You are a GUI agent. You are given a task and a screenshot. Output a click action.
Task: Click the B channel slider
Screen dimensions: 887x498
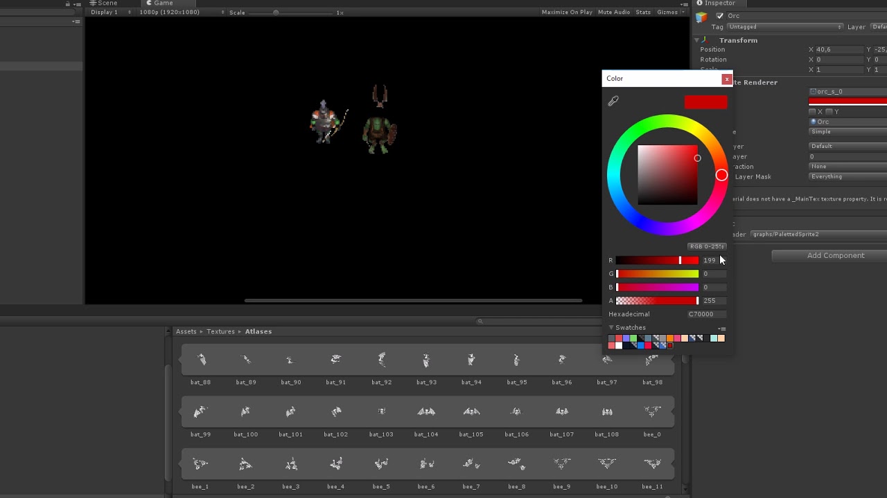(x=657, y=287)
